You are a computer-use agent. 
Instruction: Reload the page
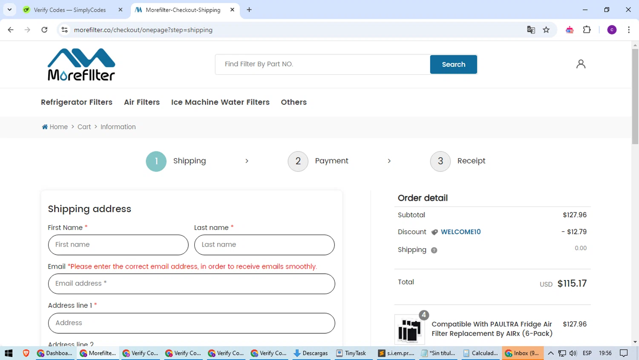pos(44,30)
